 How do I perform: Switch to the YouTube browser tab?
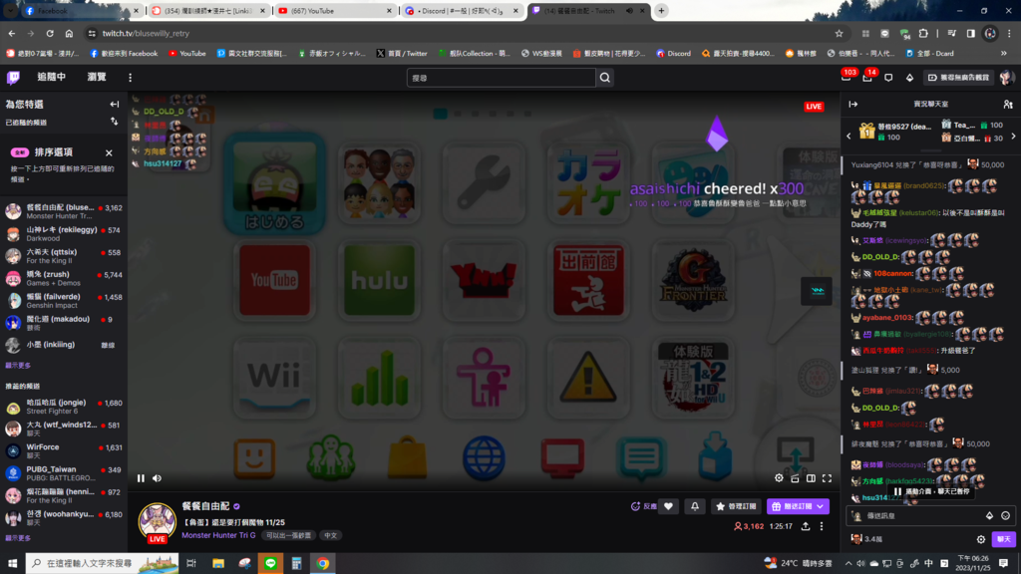(335, 10)
